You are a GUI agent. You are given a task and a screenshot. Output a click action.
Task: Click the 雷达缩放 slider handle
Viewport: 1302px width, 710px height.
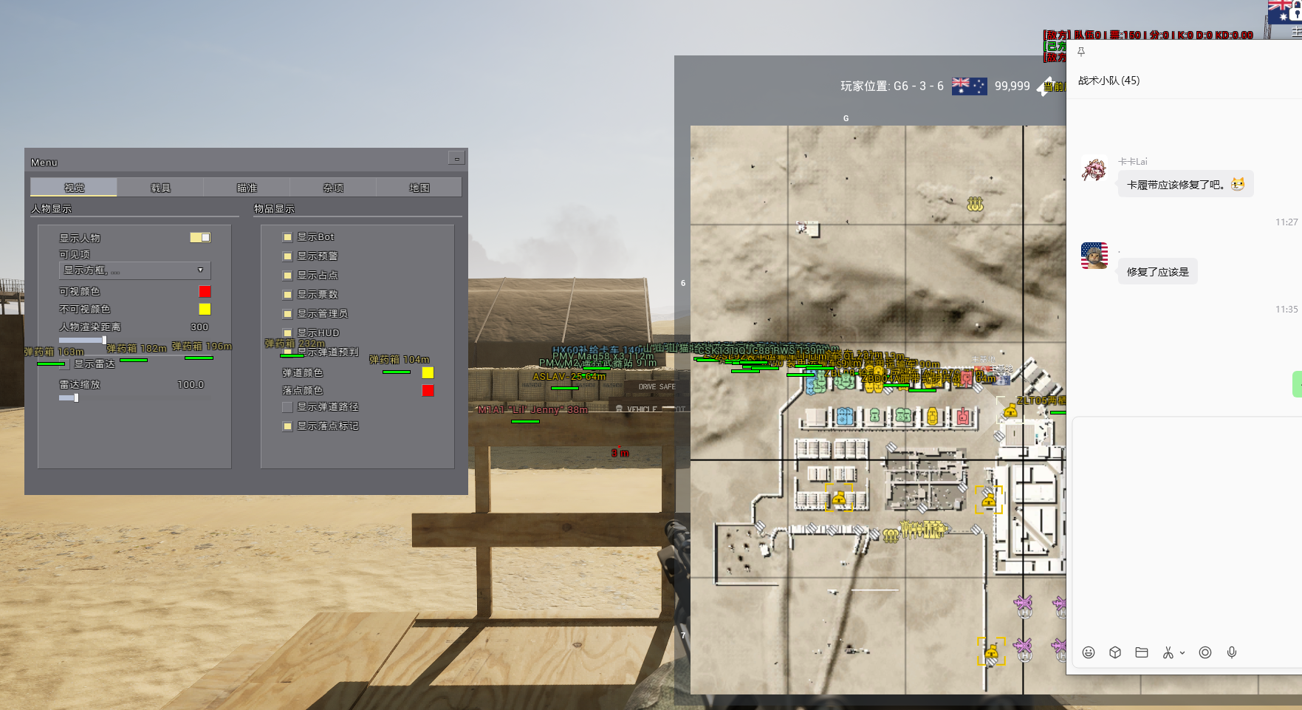pyautogui.click(x=76, y=397)
